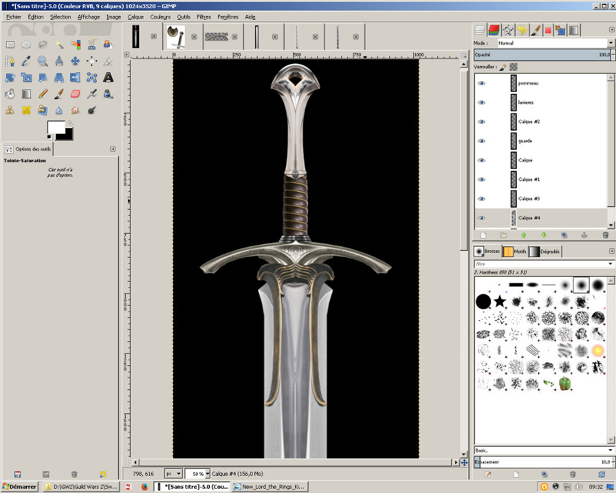The width and height of the screenshot is (616, 493).
Task: Select the Pencil tool
Action: tap(43, 94)
